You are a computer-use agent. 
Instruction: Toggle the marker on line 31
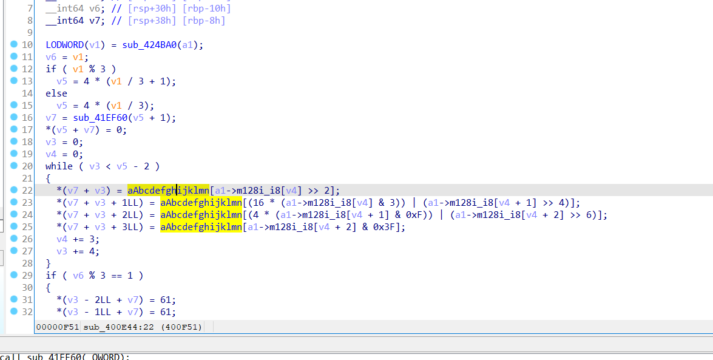pyautogui.click(x=13, y=299)
